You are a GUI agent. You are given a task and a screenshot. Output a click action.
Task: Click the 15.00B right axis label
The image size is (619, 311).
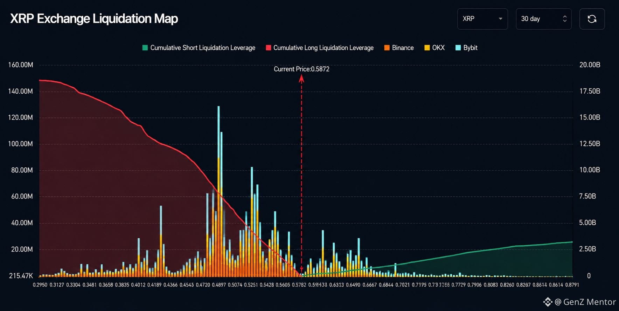click(590, 117)
